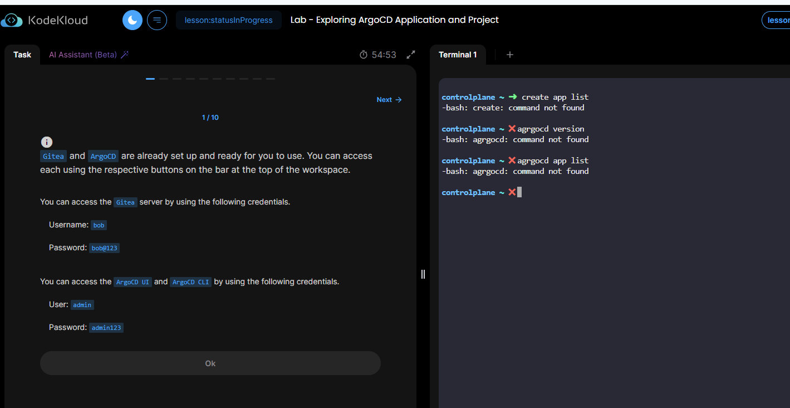This screenshot has height=408, width=790.
Task: Click the KodeKloud logo
Action: point(45,21)
